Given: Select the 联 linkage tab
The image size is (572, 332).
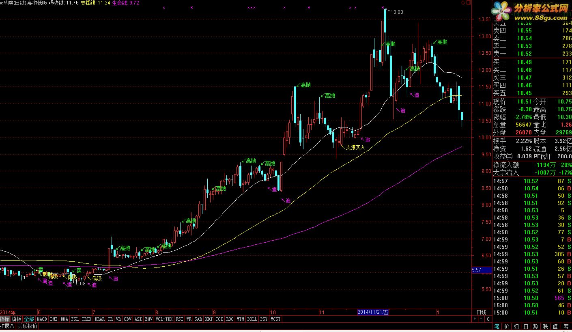Looking at the screenshot, I should click(x=546, y=326).
